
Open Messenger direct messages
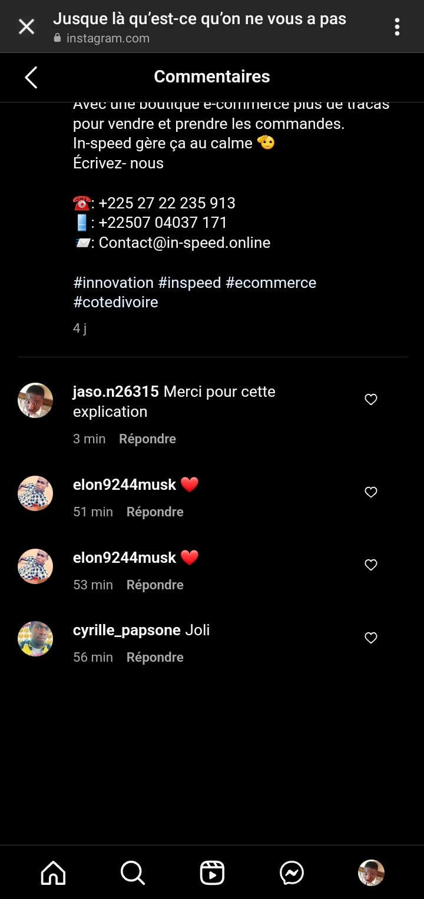pos(291,873)
